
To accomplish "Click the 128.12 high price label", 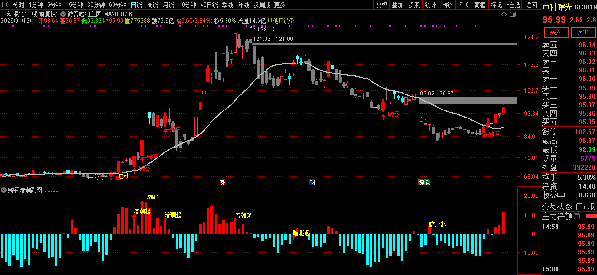I will [x=266, y=29].
